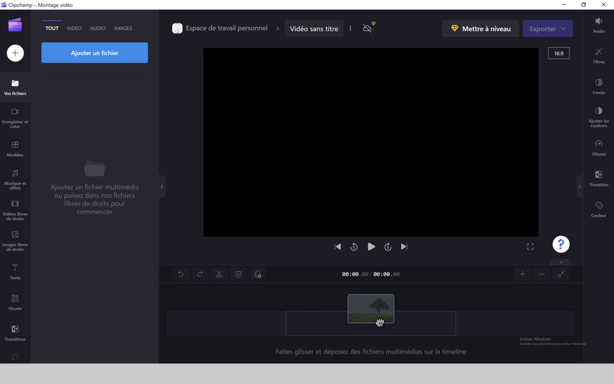The image size is (614, 384).
Task: Skip to the end of video
Action: 404,247
